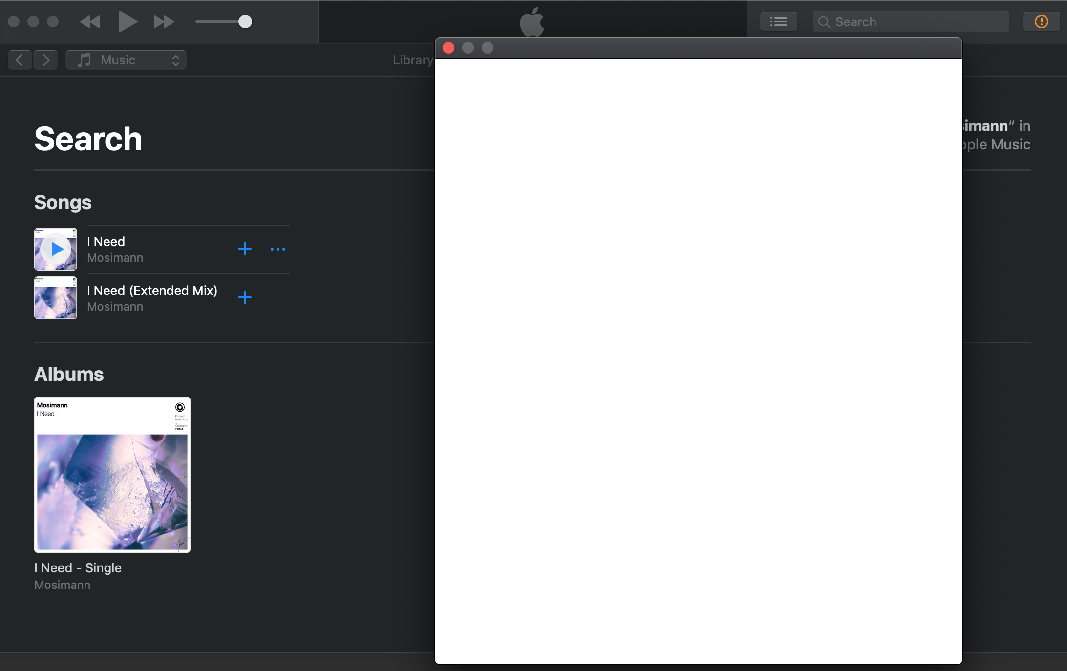Viewport: 1067px width, 671px height.
Task: Add 'I Need' song with plus icon
Action: pos(245,249)
